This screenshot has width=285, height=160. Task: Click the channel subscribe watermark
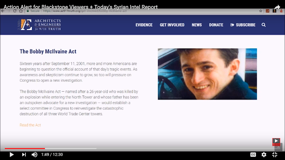click(x=276, y=142)
